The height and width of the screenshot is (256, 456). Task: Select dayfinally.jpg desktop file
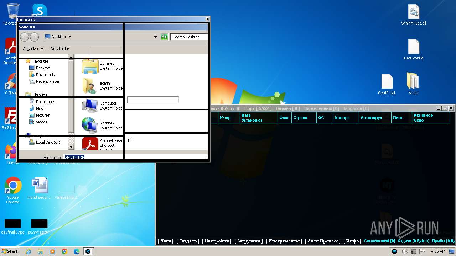tap(13, 227)
